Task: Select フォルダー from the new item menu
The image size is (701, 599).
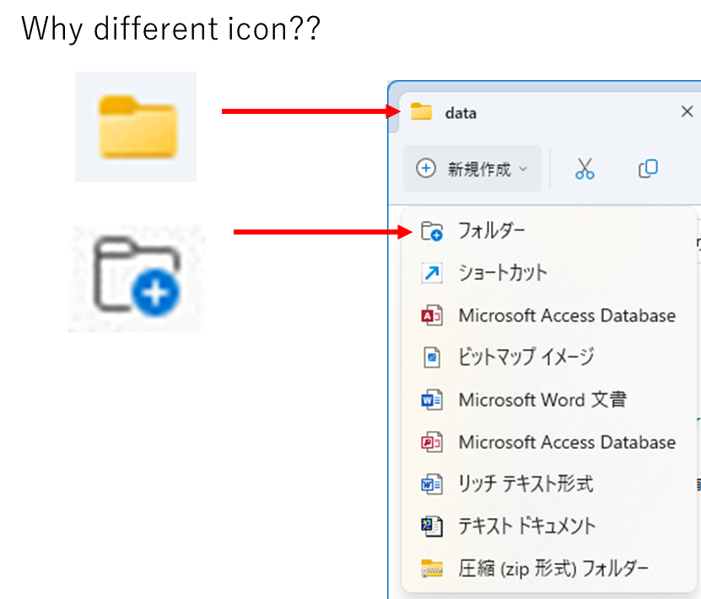Action: pyautogui.click(x=489, y=230)
